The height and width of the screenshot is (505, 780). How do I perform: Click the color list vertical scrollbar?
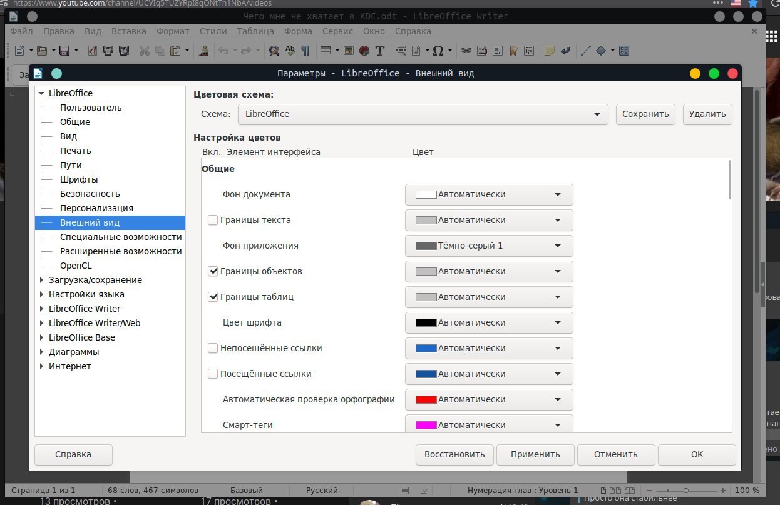(x=729, y=180)
